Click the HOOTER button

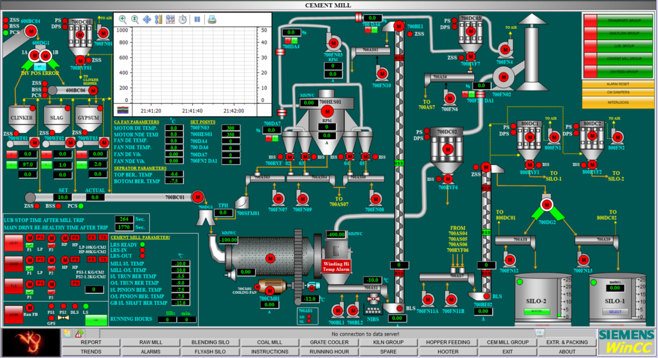(448, 352)
